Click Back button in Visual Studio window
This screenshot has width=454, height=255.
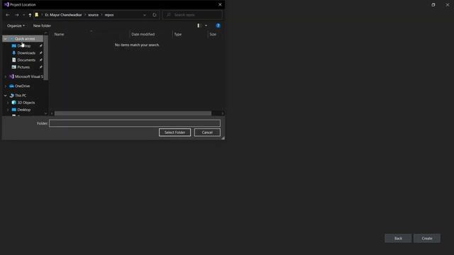[x=398, y=239]
